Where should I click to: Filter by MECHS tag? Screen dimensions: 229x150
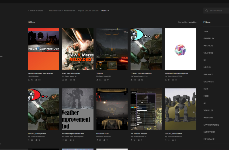coord(207,67)
